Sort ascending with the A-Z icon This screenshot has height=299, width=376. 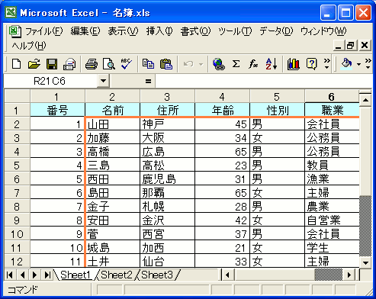click(272, 64)
